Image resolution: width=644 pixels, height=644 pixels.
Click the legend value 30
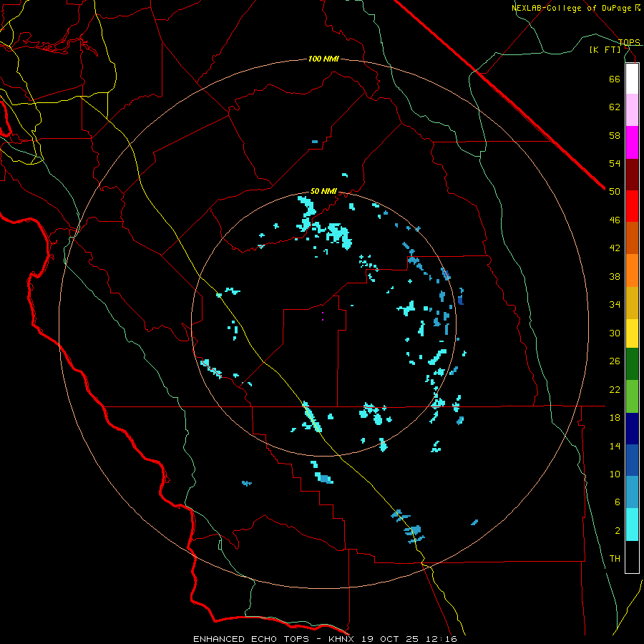pyautogui.click(x=615, y=333)
